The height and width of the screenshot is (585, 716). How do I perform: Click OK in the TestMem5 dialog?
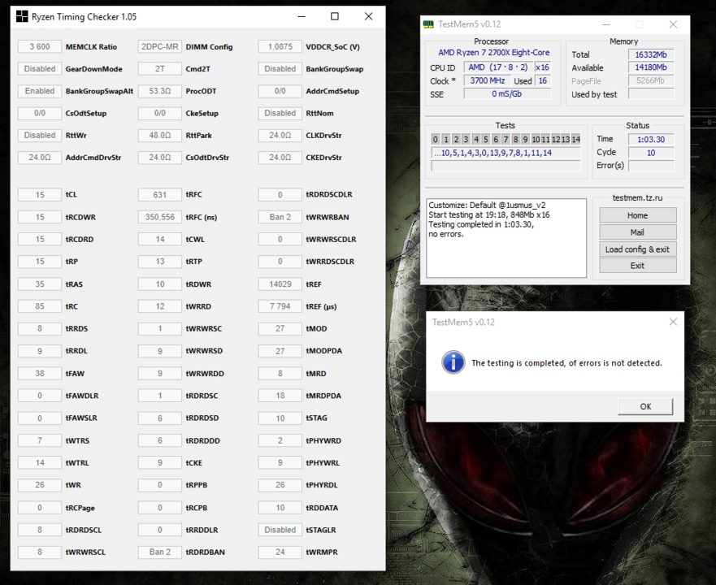645,406
